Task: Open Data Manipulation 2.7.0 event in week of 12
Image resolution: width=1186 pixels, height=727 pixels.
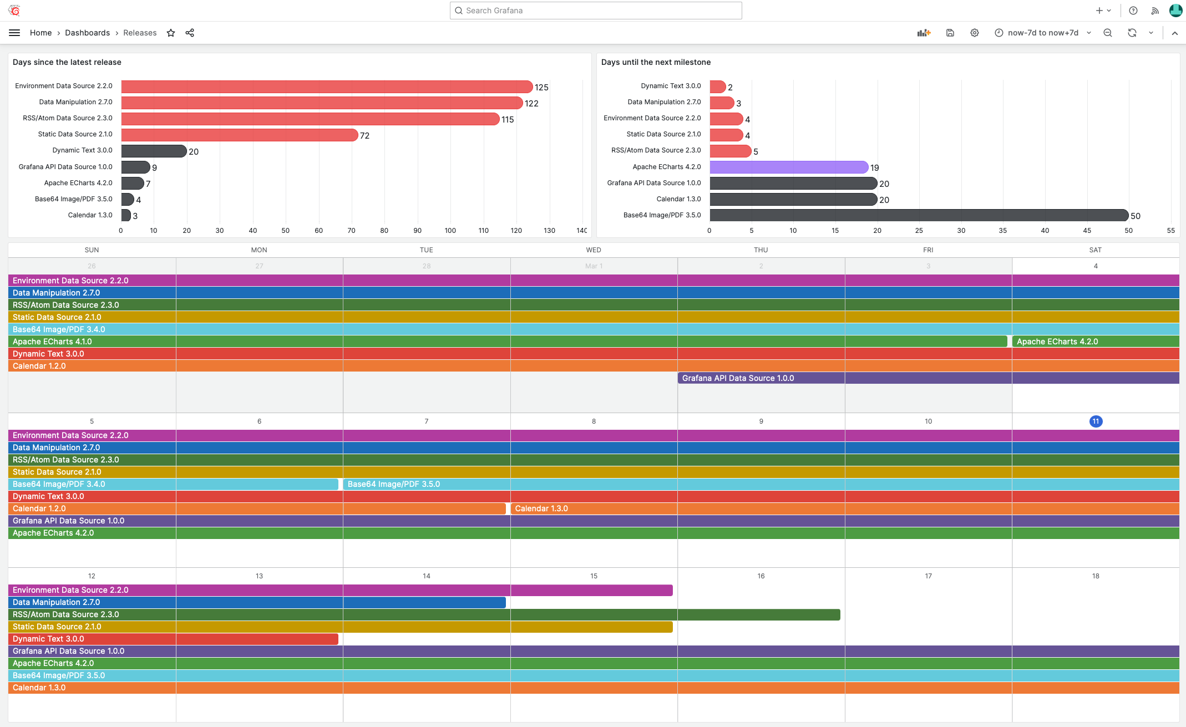Action: coord(257,602)
